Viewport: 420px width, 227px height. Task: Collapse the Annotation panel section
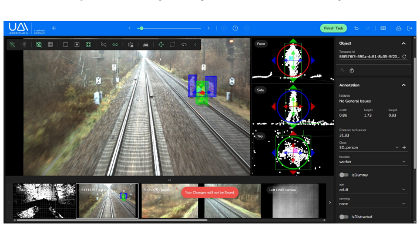coord(404,85)
